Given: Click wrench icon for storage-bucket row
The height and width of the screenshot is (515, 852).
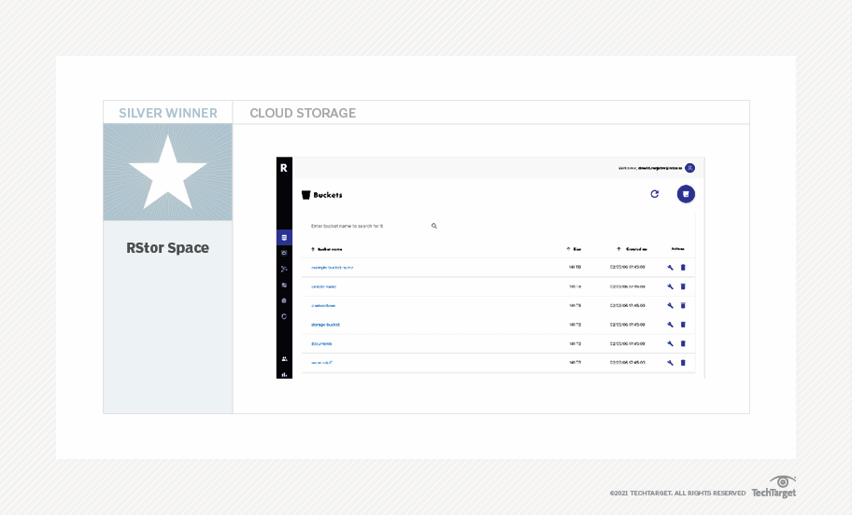Looking at the screenshot, I should [670, 325].
